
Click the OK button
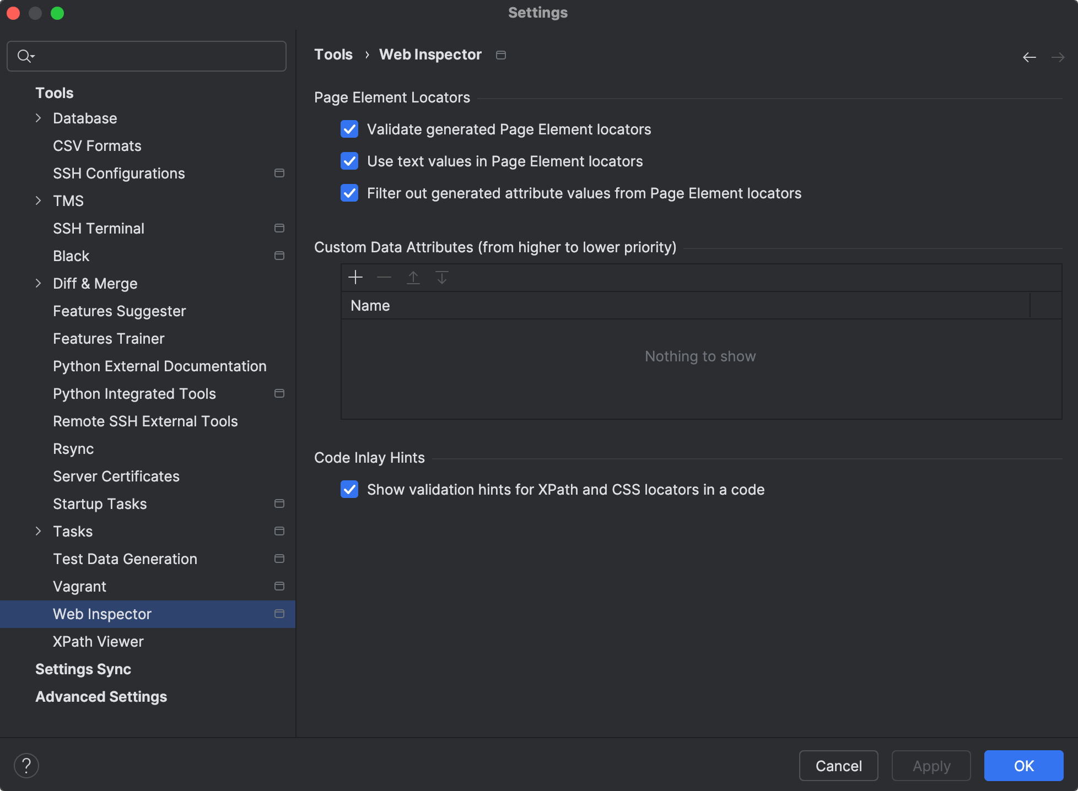(1023, 766)
